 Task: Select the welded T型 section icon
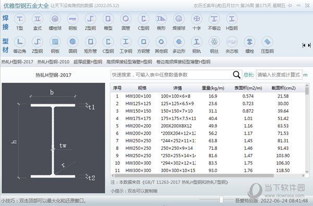(x=20, y=19)
